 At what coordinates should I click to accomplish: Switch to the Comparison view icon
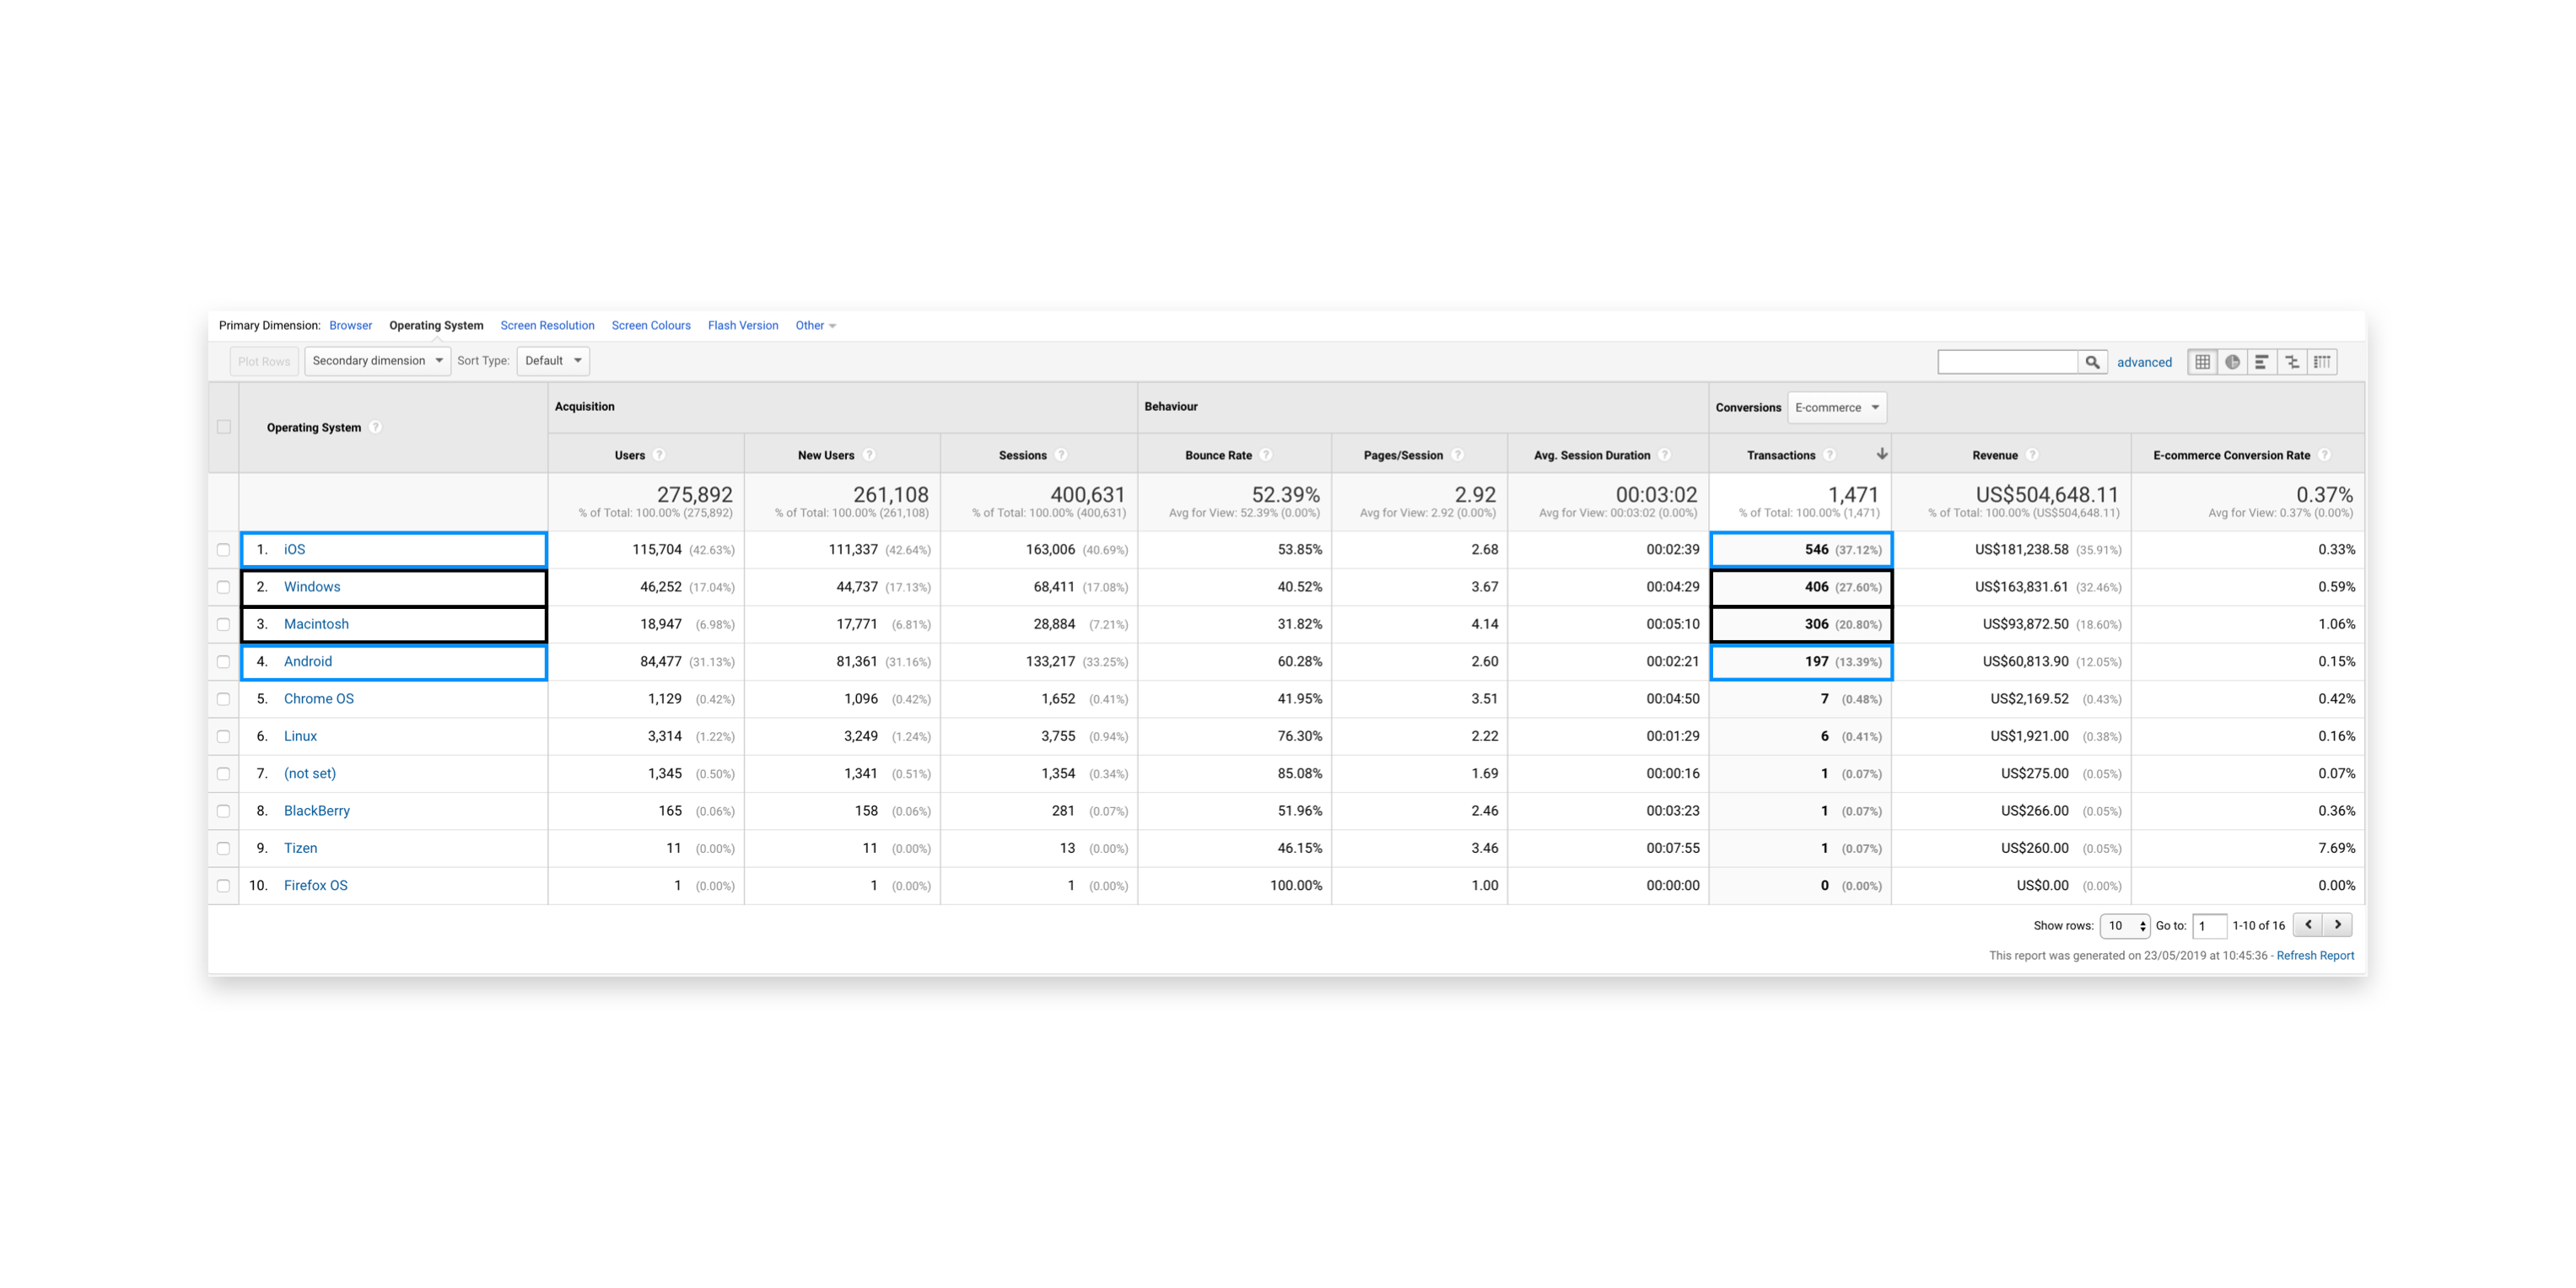pos(2292,362)
